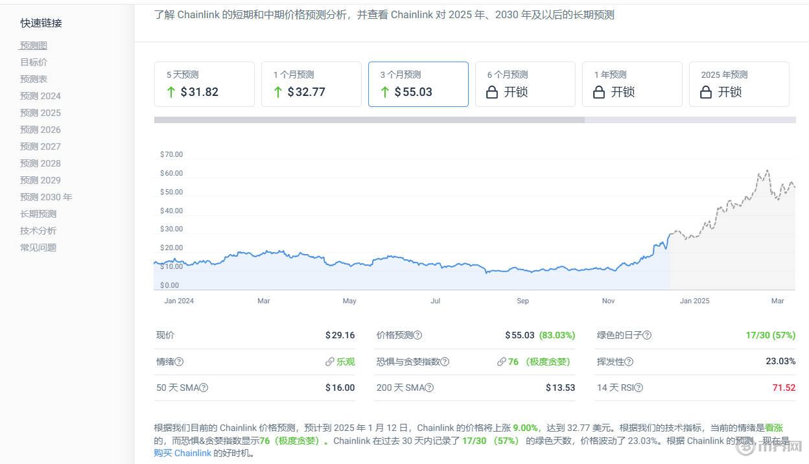Click the green up arrow beside $31.82
The image size is (809, 464).
tap(171, 92)
